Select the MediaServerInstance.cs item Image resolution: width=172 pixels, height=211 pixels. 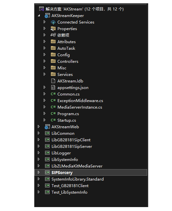(80, 107)
